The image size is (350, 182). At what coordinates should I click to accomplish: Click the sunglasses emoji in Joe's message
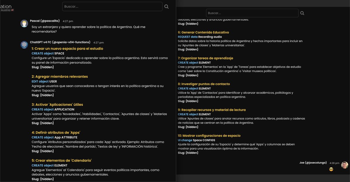coord(331,169)
